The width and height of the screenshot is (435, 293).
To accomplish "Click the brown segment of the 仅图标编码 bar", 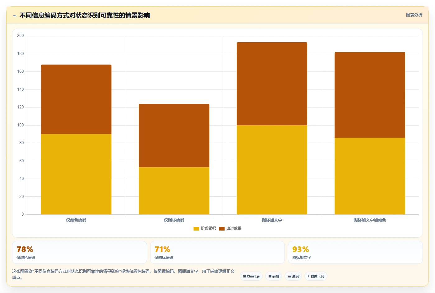I will 174,135.
